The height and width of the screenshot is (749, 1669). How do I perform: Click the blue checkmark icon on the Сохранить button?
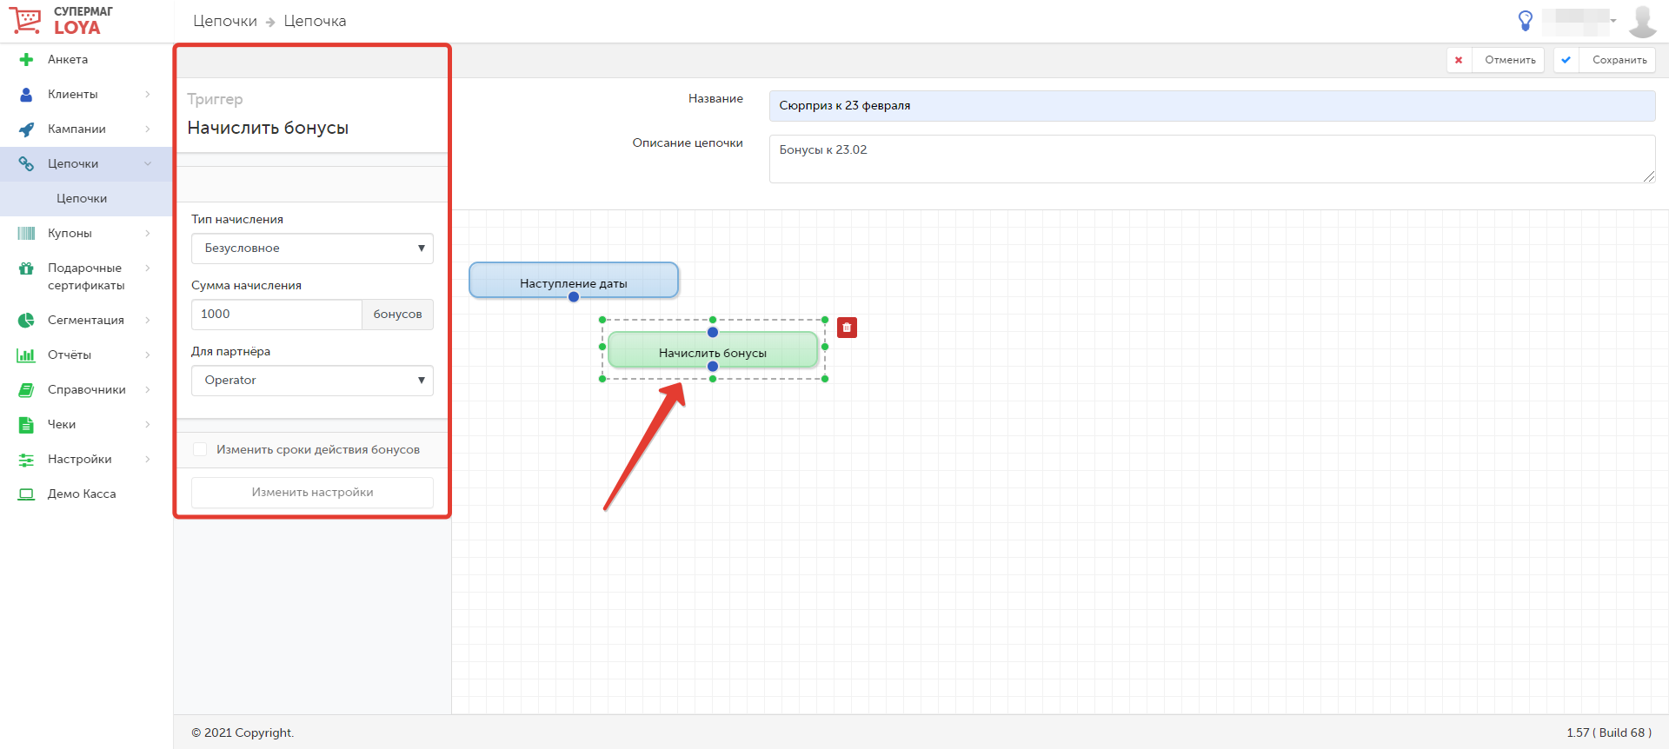point(1566,60)
